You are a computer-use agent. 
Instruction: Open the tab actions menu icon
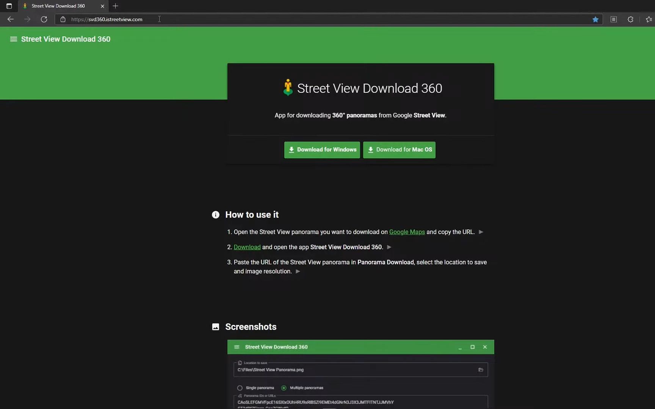click(x=9, y=6)
